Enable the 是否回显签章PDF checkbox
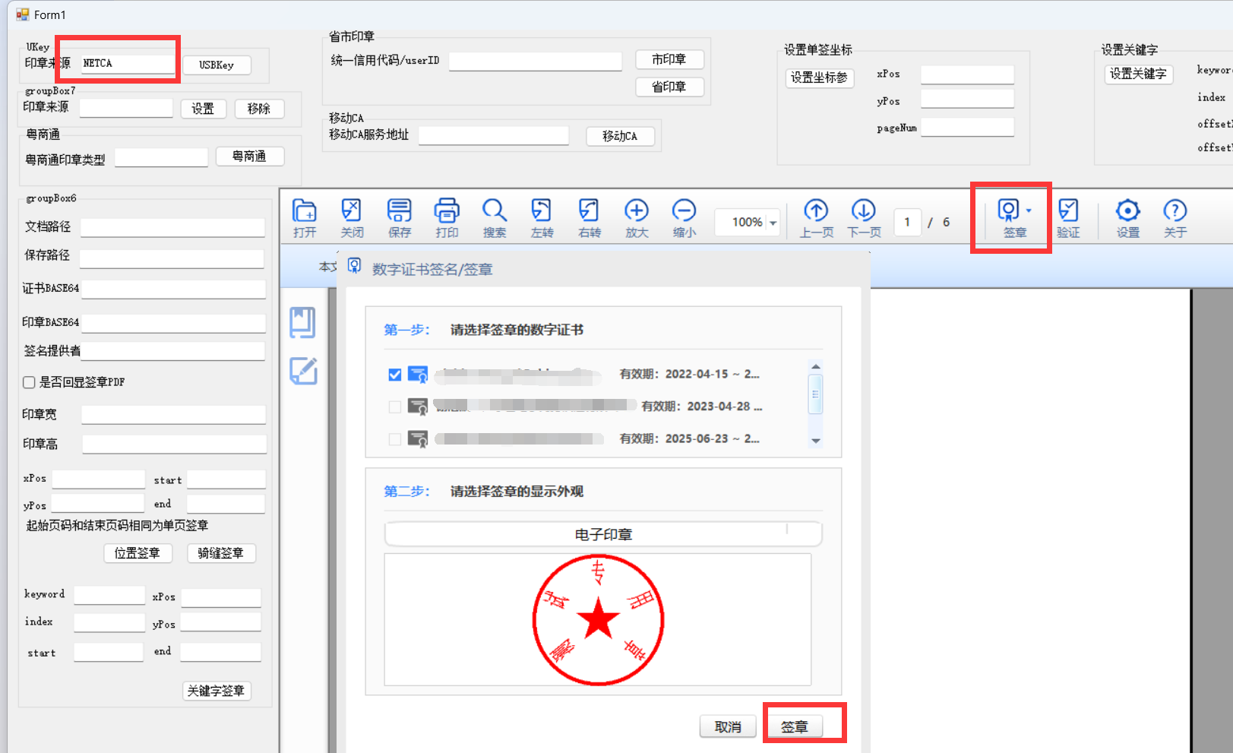Viewport: 1233px width, 753px height. click(x=30, y=382)
